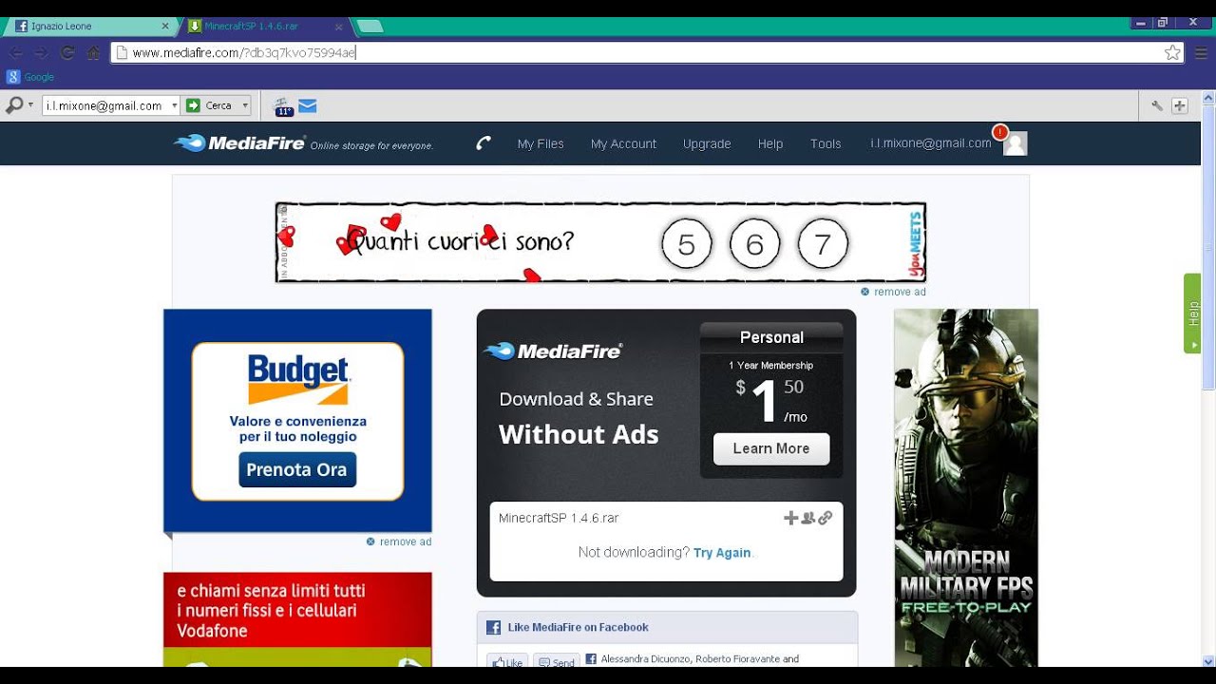
Task: Close the Ignazio Leone tab
Action: tap(165, 27)
